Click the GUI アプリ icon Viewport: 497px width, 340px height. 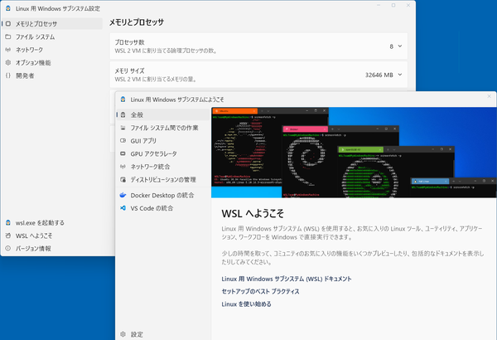point(123,141)
